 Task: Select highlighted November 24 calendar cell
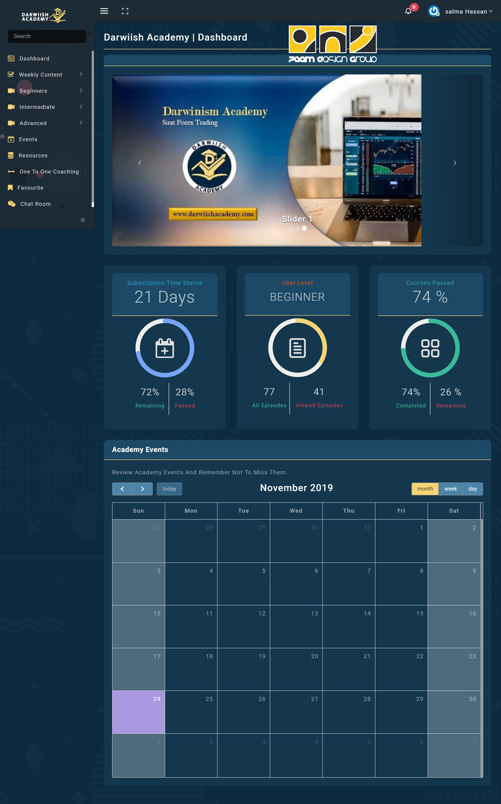[138, 712]
